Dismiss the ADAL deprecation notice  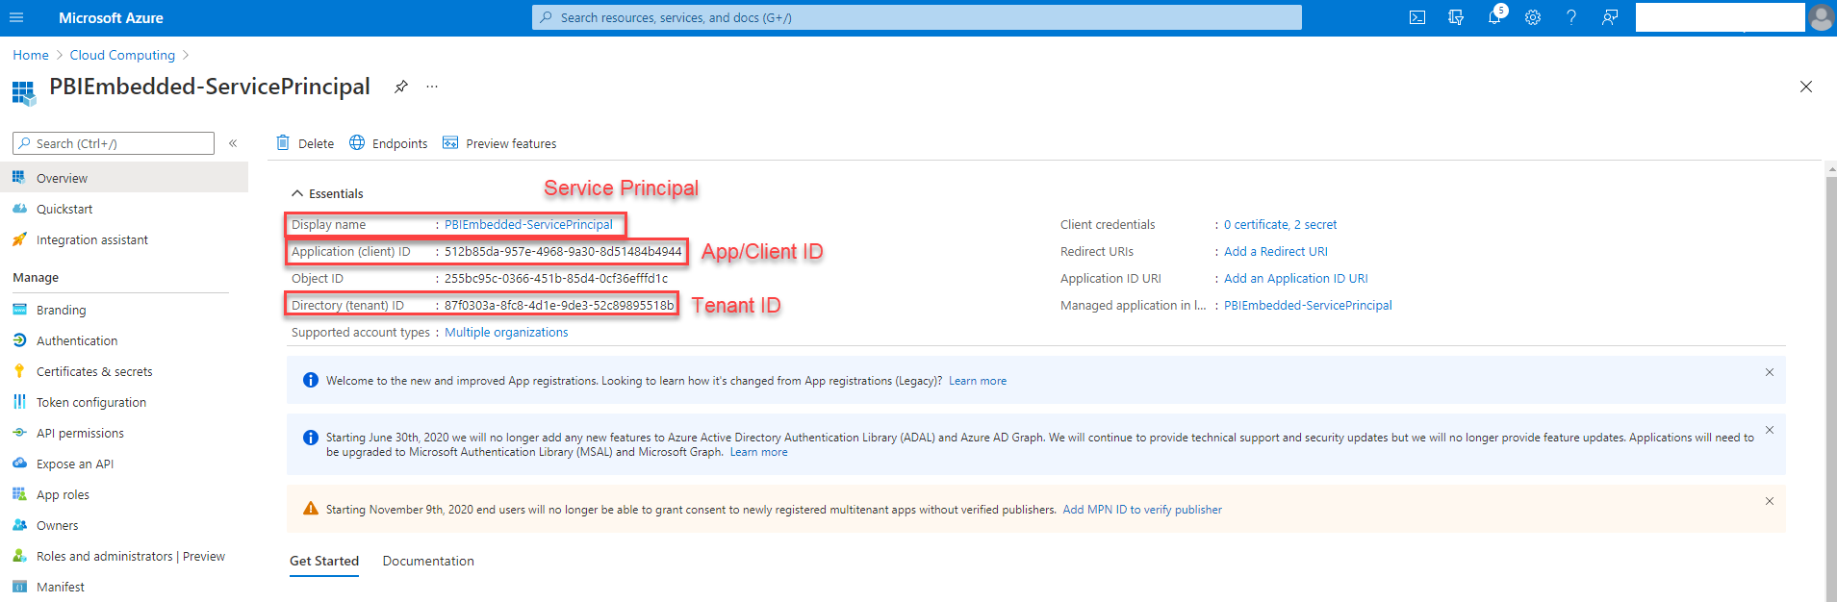[1769, 430]
